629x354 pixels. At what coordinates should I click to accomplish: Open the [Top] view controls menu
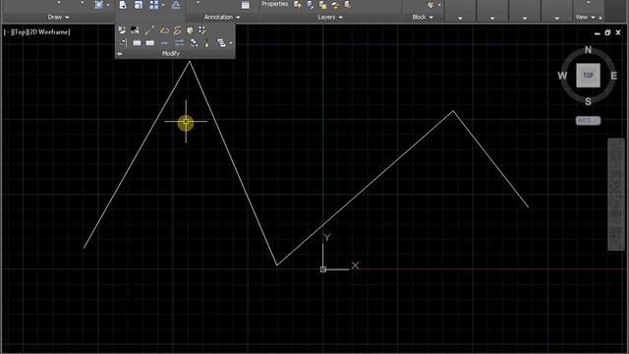[x=20, y=31]
